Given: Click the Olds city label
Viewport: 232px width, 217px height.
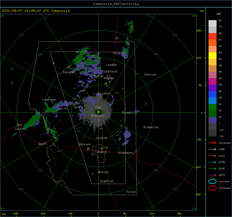Looking at the screenshot, I should coord(98,108).
